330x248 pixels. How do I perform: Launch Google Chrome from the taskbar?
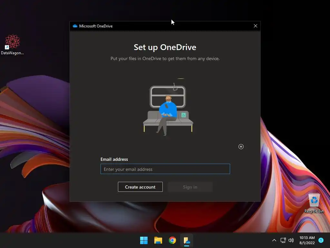pos(172,240)
